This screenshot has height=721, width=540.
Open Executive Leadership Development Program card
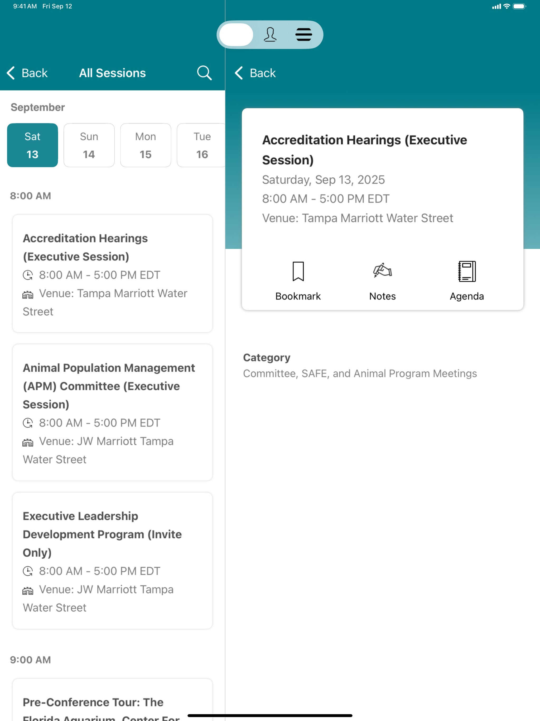coord(112,561)
